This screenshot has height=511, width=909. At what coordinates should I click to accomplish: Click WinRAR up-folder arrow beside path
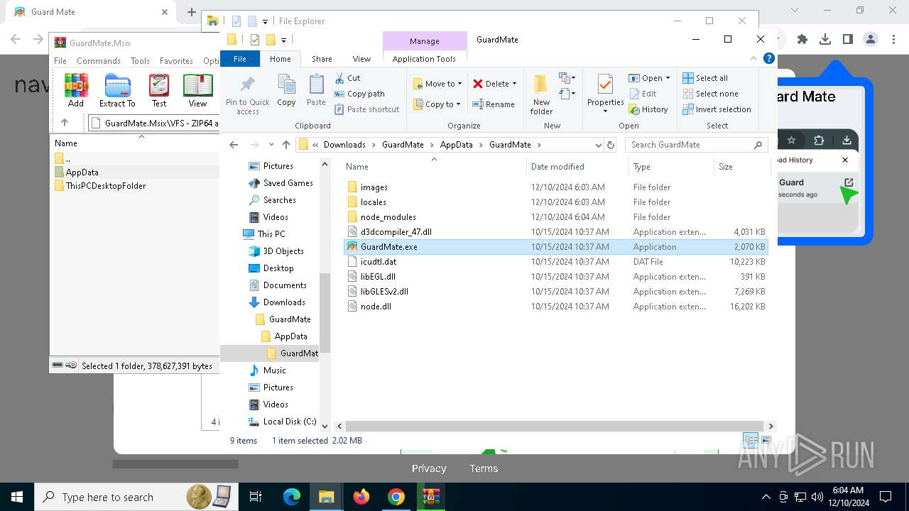pos(65,123)
